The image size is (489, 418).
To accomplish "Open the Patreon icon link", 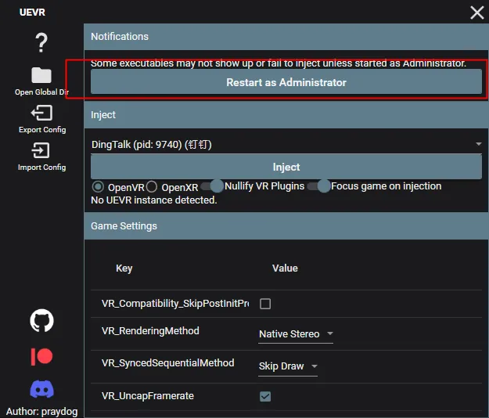I will (x=41, y=356).
